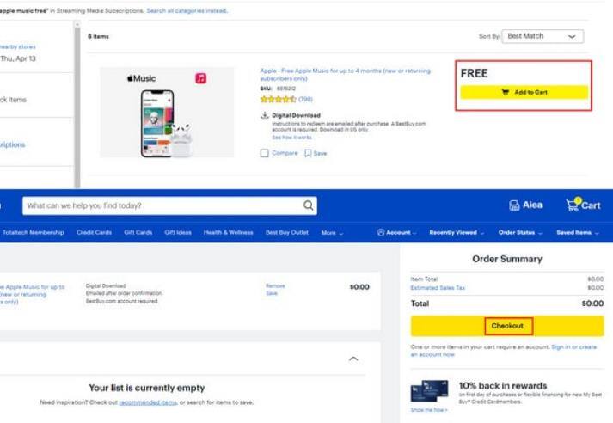
Task: Click the Checkout button
Action: point(507,326)
